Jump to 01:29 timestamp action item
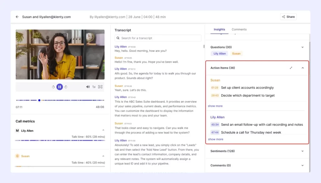This screenshot has height=183, width=321. point(215,88)
